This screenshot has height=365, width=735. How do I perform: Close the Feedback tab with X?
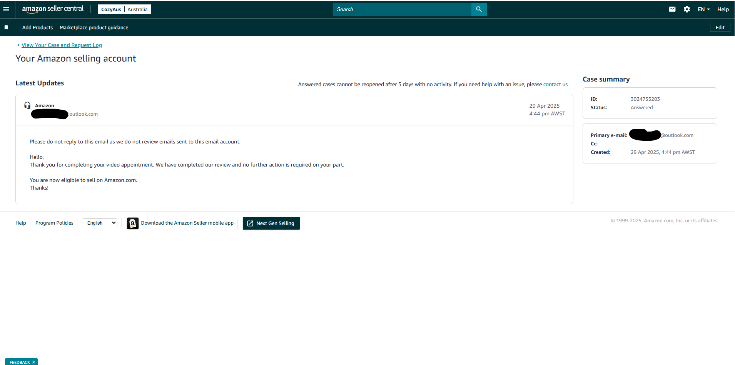[x=34, y=362]
